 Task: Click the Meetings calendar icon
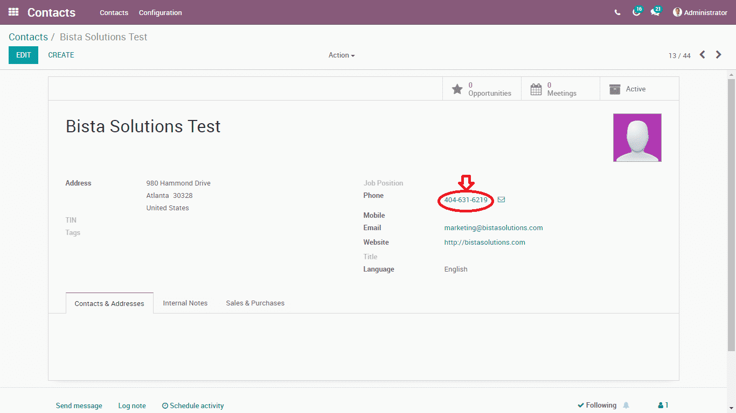click(x=536, y=89)
